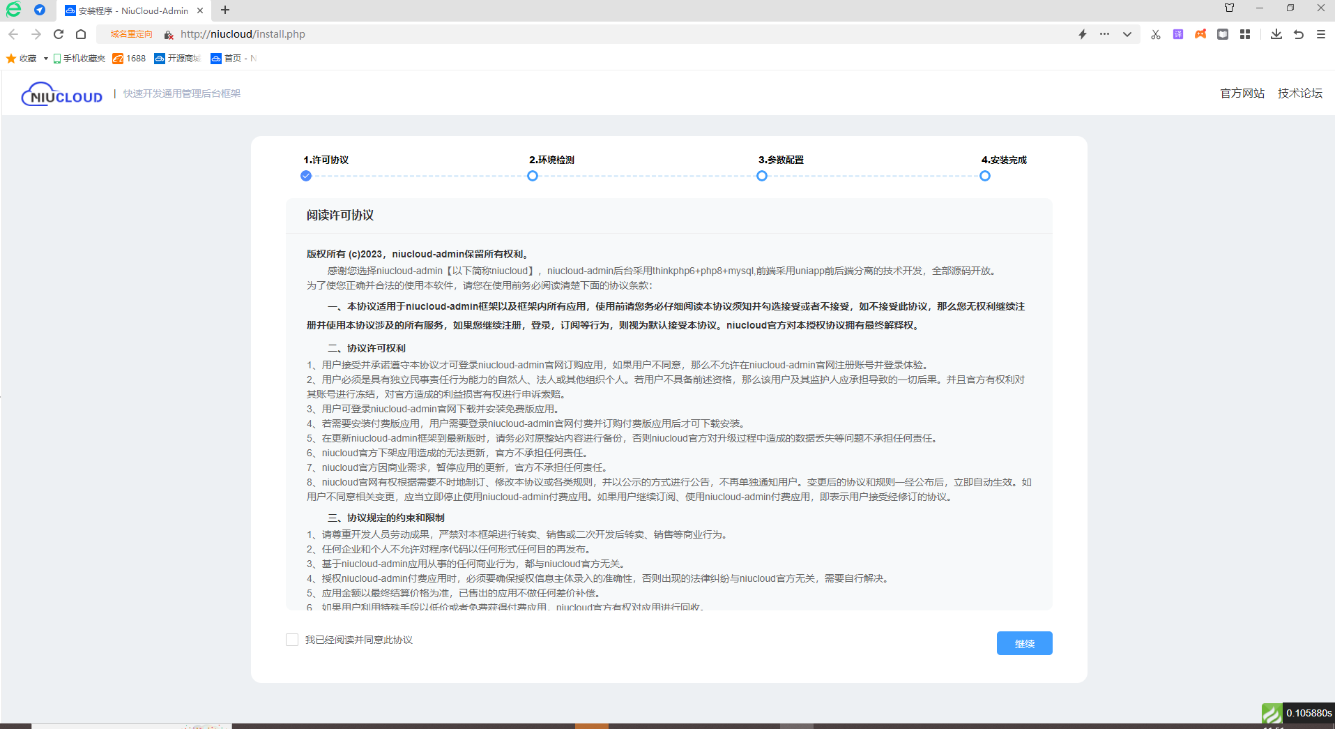Expand the 收藏 bookmarks dropdown arrow
1335x729 pixels.
click(46, 59)
